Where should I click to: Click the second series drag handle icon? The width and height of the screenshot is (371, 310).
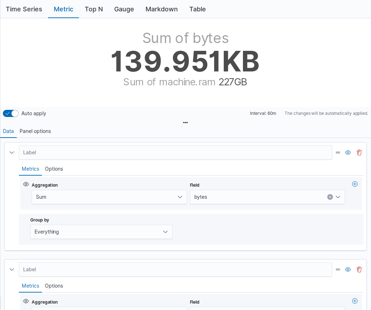(x=338, y=269)
